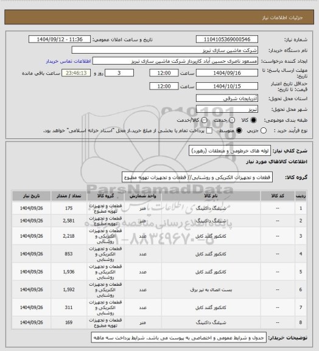The height and width of the screenshot is (351, 319).
Task: Click quantity 1,592 in row 6
Action: [x=69, y=289]
